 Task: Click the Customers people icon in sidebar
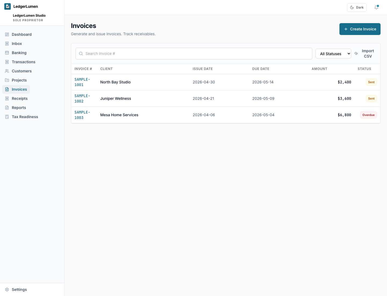click(x=7, y=71)
